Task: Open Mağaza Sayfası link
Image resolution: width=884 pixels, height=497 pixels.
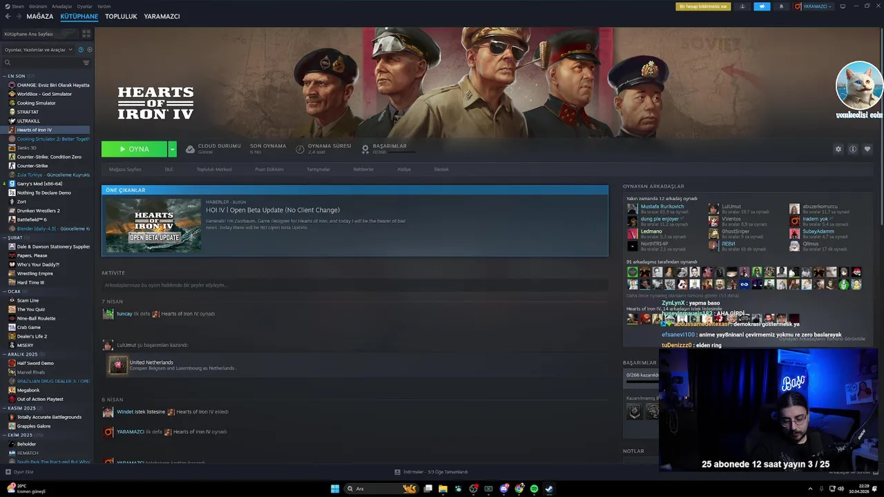Action: pos(125,169)
